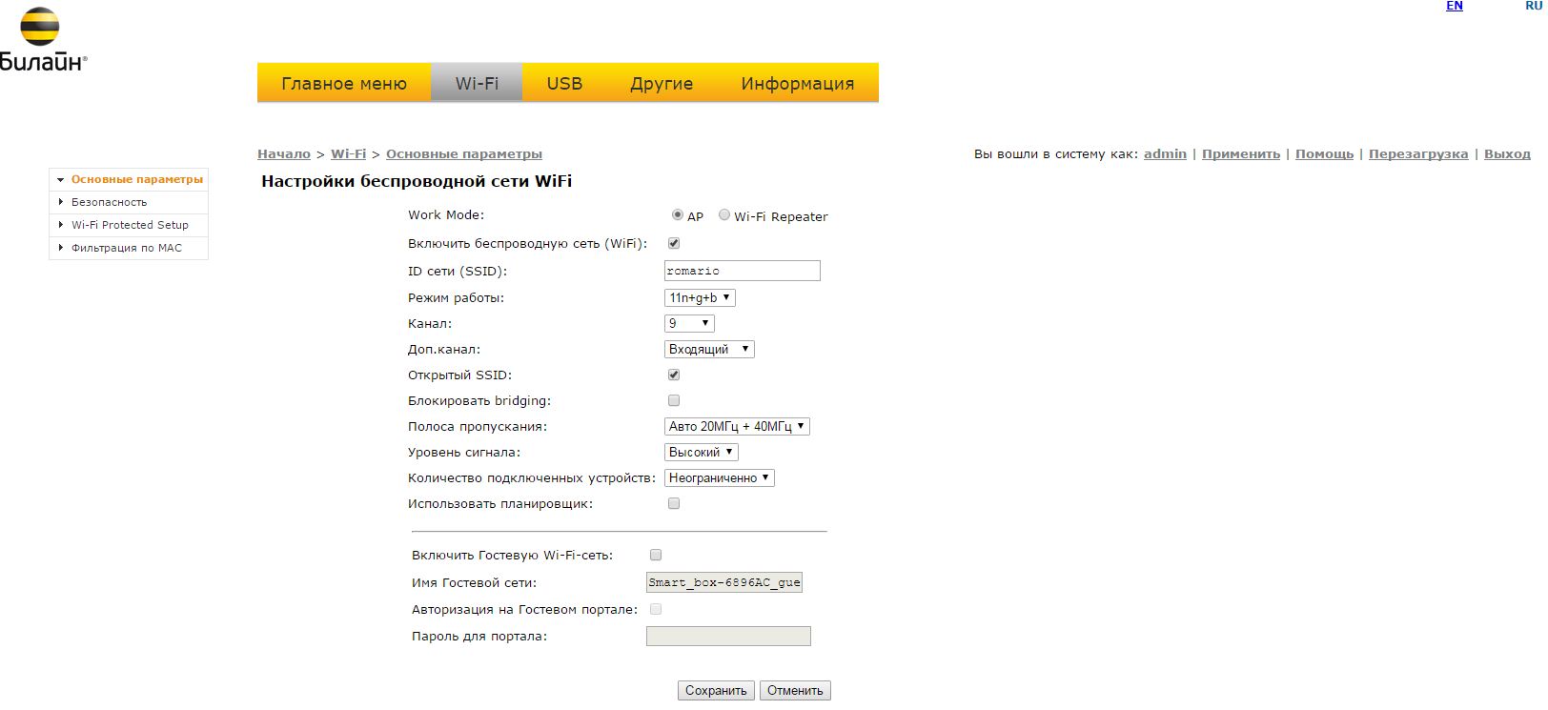Viewport: 1548px width, 710px height.
Task: Toggle Включить беспроводную сеть checkbox
Action: coord(674,243)
